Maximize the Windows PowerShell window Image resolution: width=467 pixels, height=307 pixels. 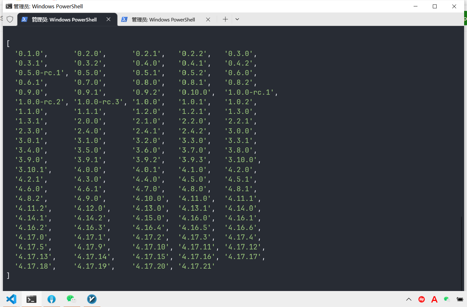point(435,6)
